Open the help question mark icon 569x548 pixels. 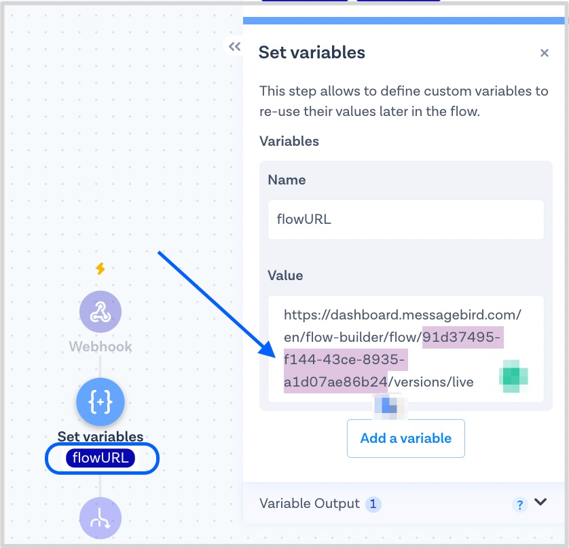519,505
